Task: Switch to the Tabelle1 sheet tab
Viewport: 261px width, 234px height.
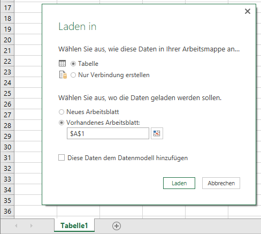Action: [74, 225]
